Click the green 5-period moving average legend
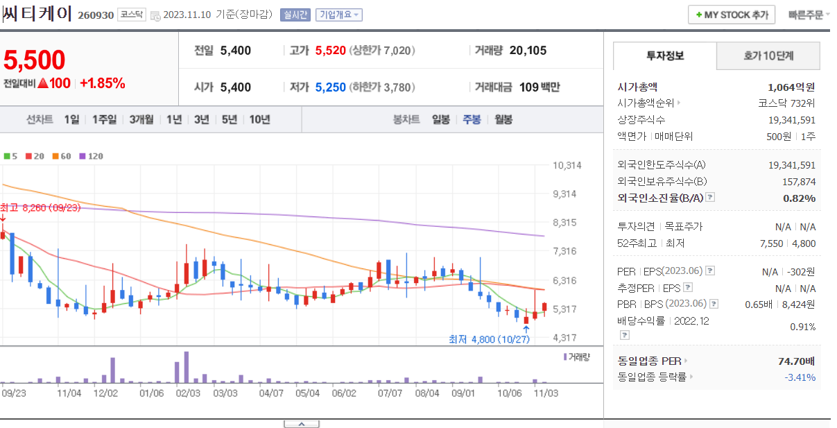Screen dimensions: 837x428 (x=10, y=156)
